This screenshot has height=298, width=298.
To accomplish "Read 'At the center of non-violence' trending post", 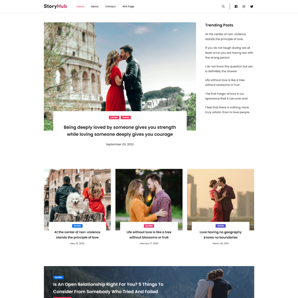I will pos(225,36).
